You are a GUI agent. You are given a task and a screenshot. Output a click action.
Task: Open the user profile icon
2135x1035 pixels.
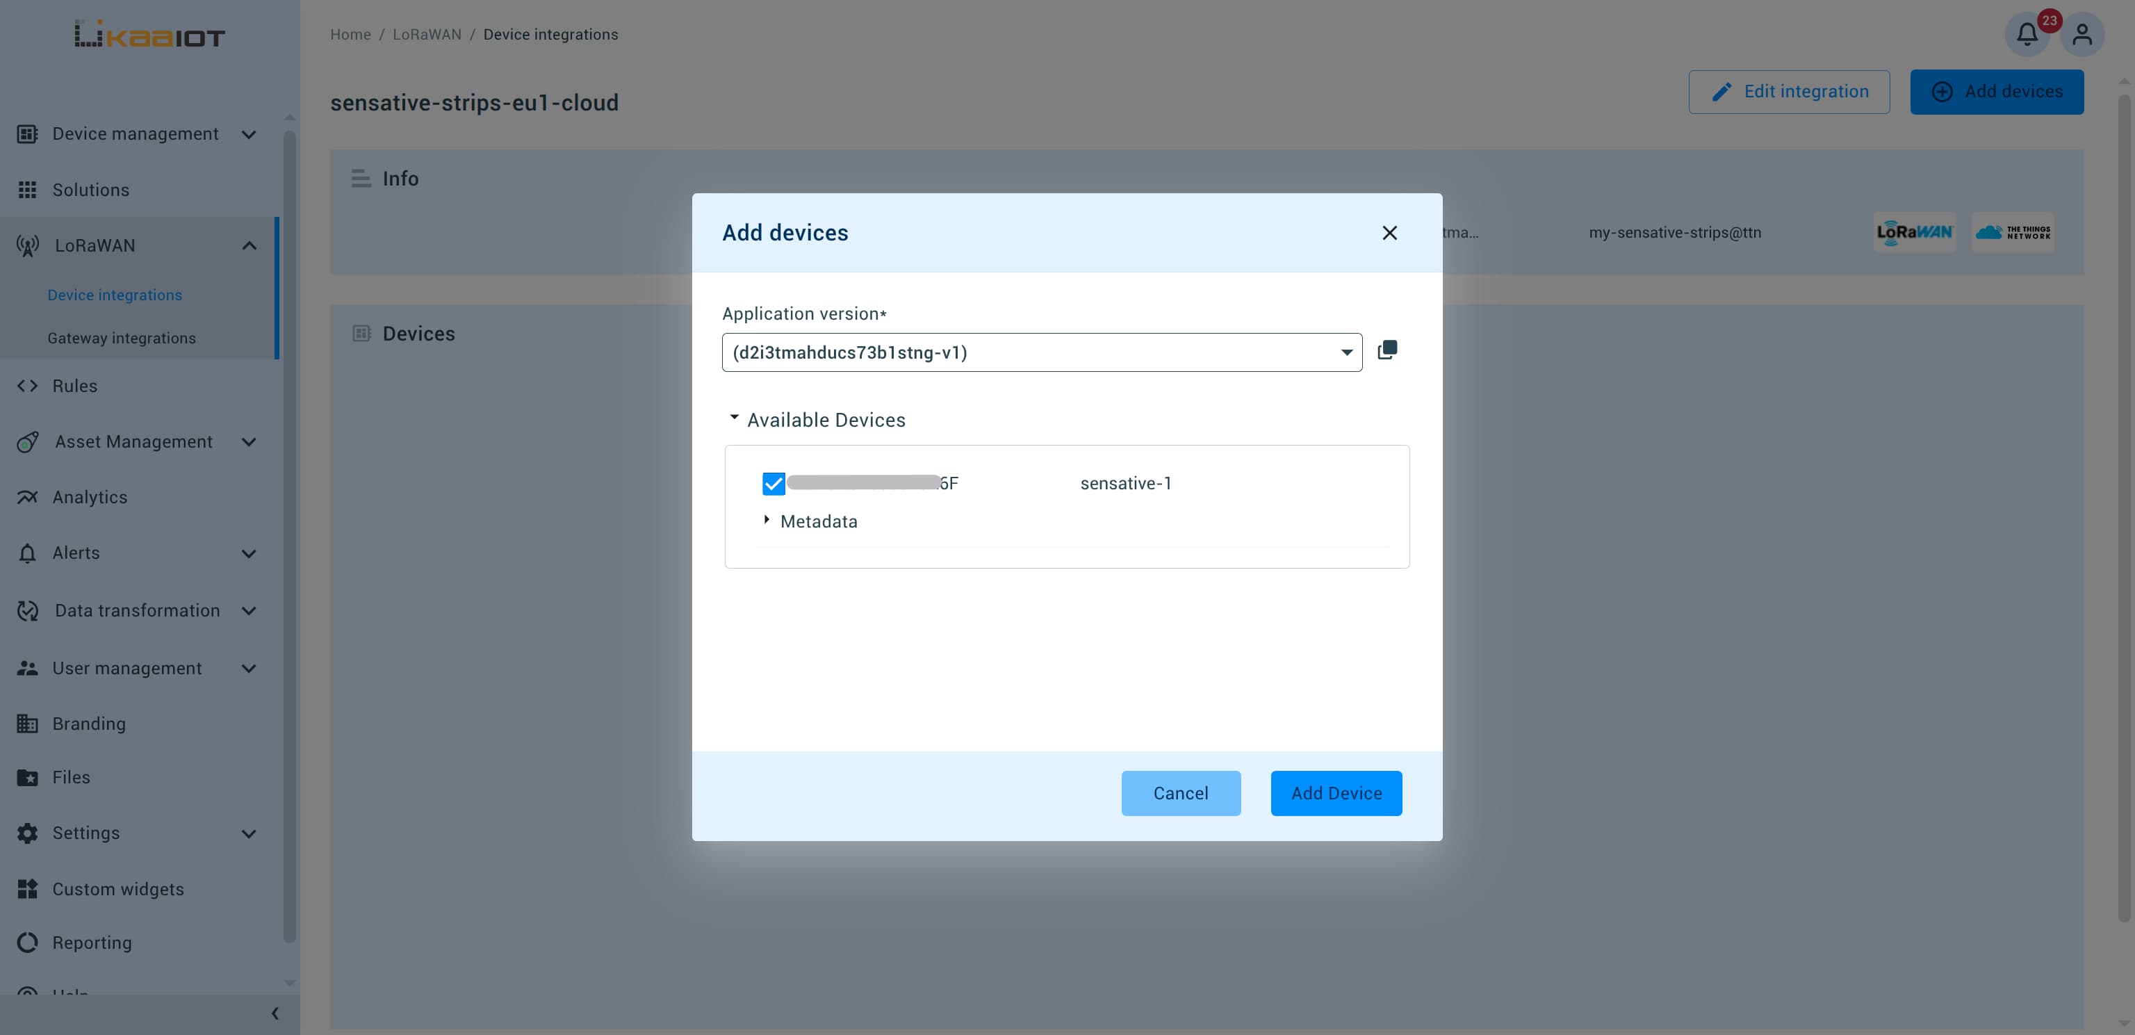point(2082,35)
